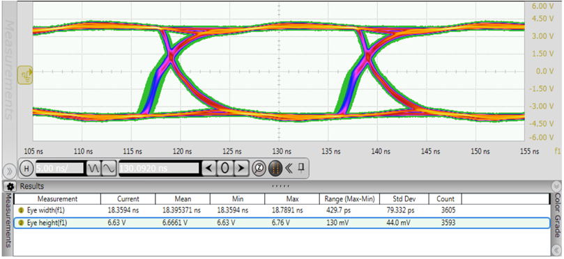The image size is (564, 259).
Task: Click the zoom-out timebase waveform icon
Action: coord(93,168)
